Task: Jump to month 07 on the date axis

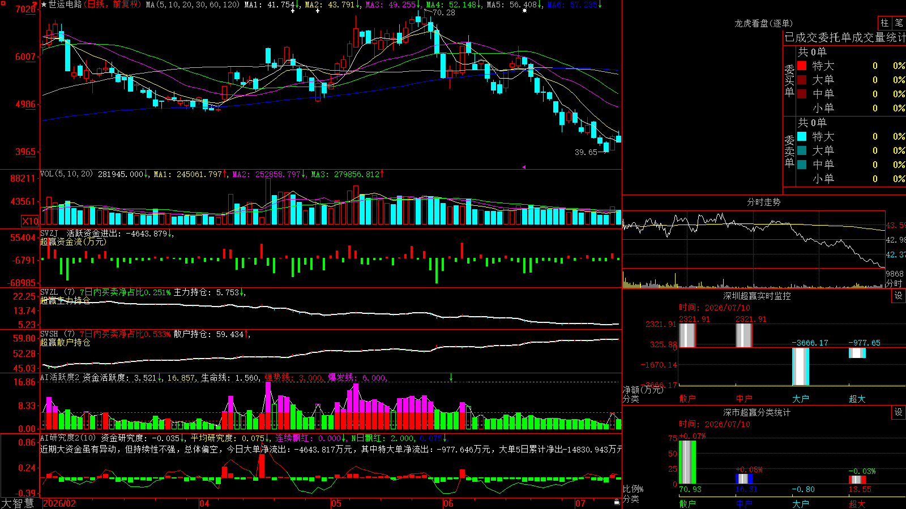Action: click(580, 503)
